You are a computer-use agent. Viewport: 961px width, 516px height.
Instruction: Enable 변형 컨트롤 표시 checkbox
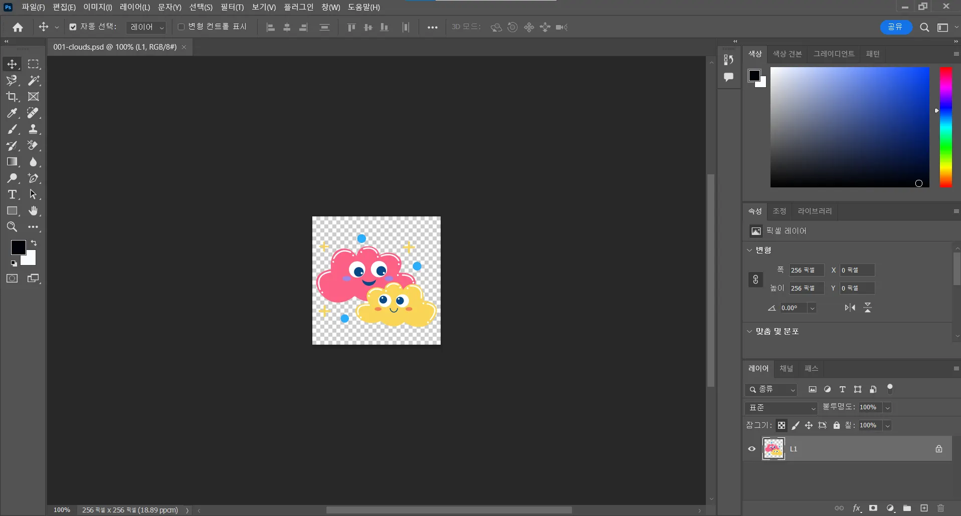click(181, 27)
